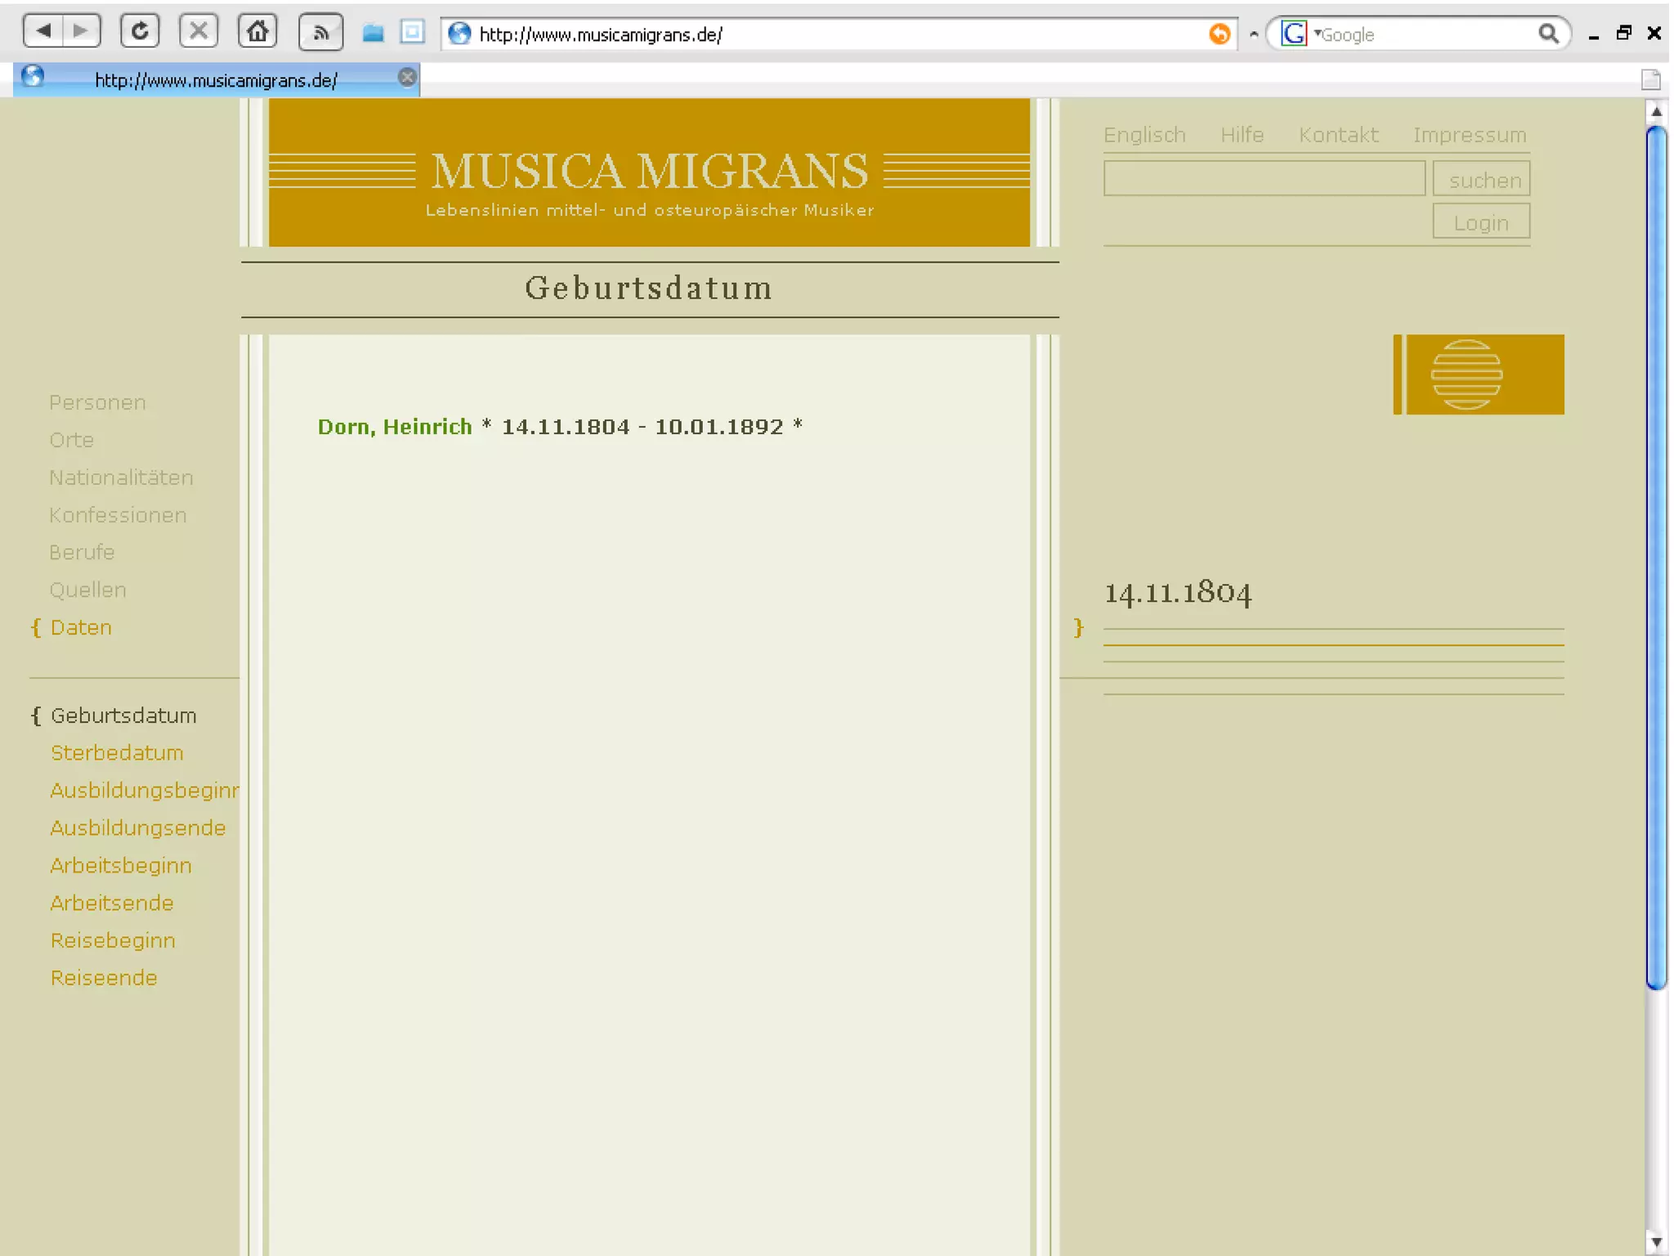Select Personen in the left navigation
This screenshot has height=1256, width=1674.
[97, 402]
